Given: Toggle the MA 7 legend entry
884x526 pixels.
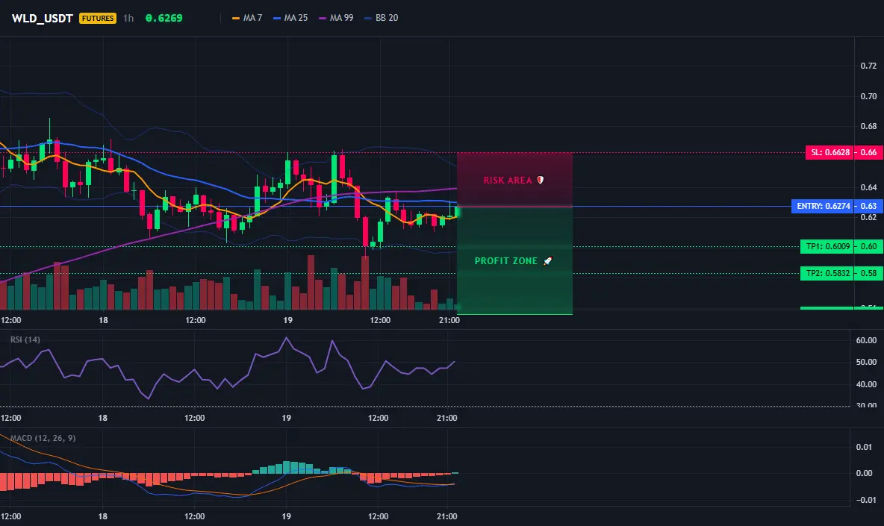Looking at the screenshot, I should [x=247, y=18].
